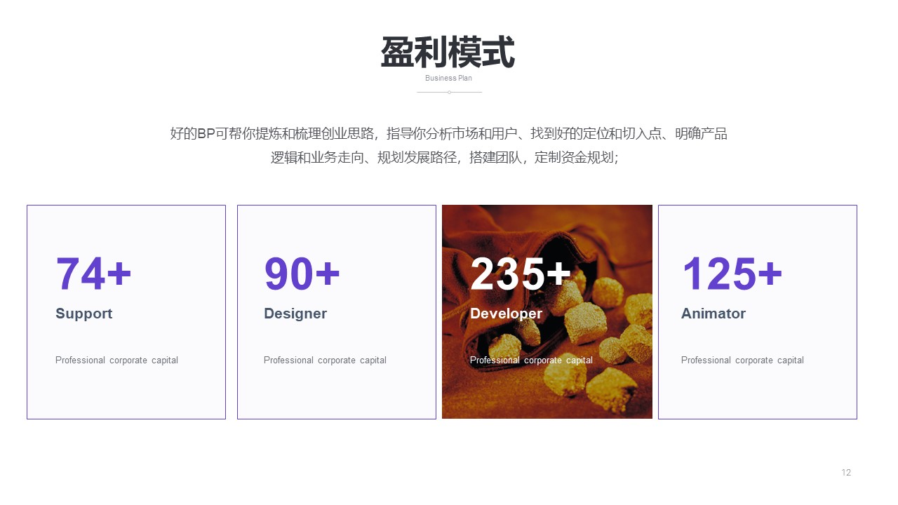Click the Animator label
898x505 pixels.
(713, 314)
